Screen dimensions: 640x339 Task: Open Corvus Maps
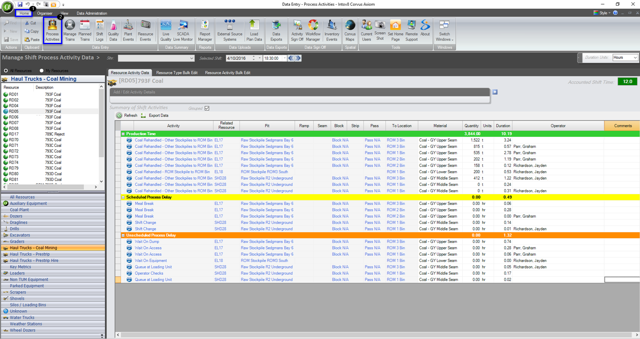pos(350,31)
